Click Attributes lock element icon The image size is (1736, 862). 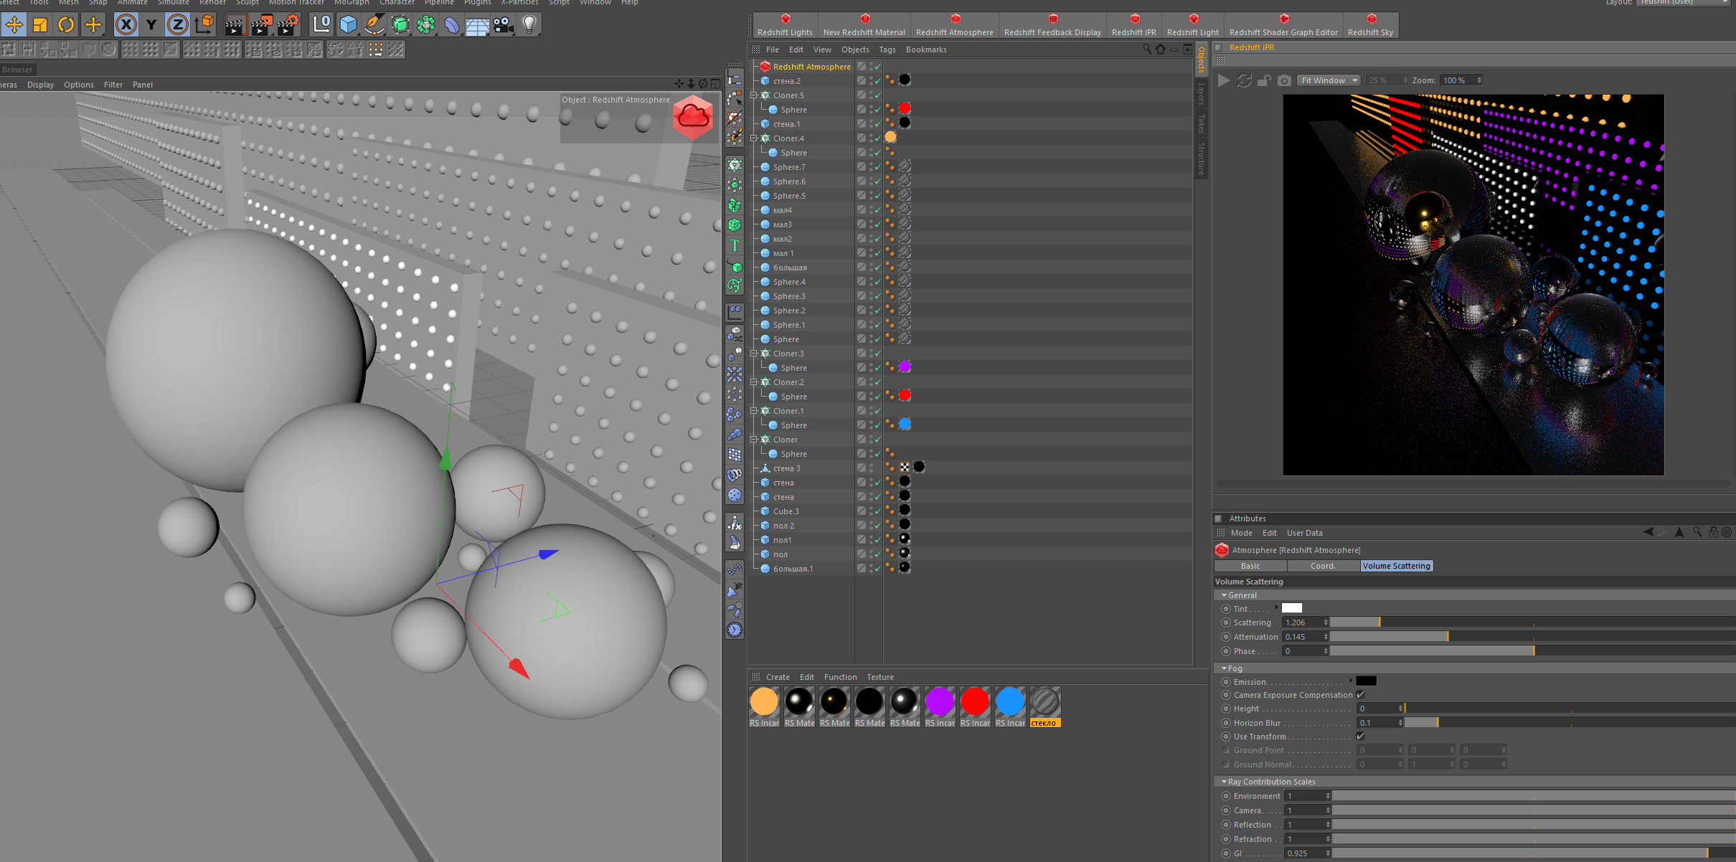tap(1713, 532)
